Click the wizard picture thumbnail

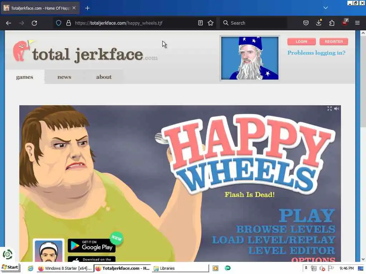pyautogui.click(x=250, y=58)
